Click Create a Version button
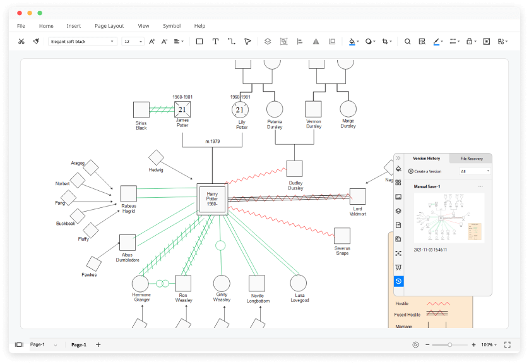Viewport: 529px width, 364px height. 425,171
